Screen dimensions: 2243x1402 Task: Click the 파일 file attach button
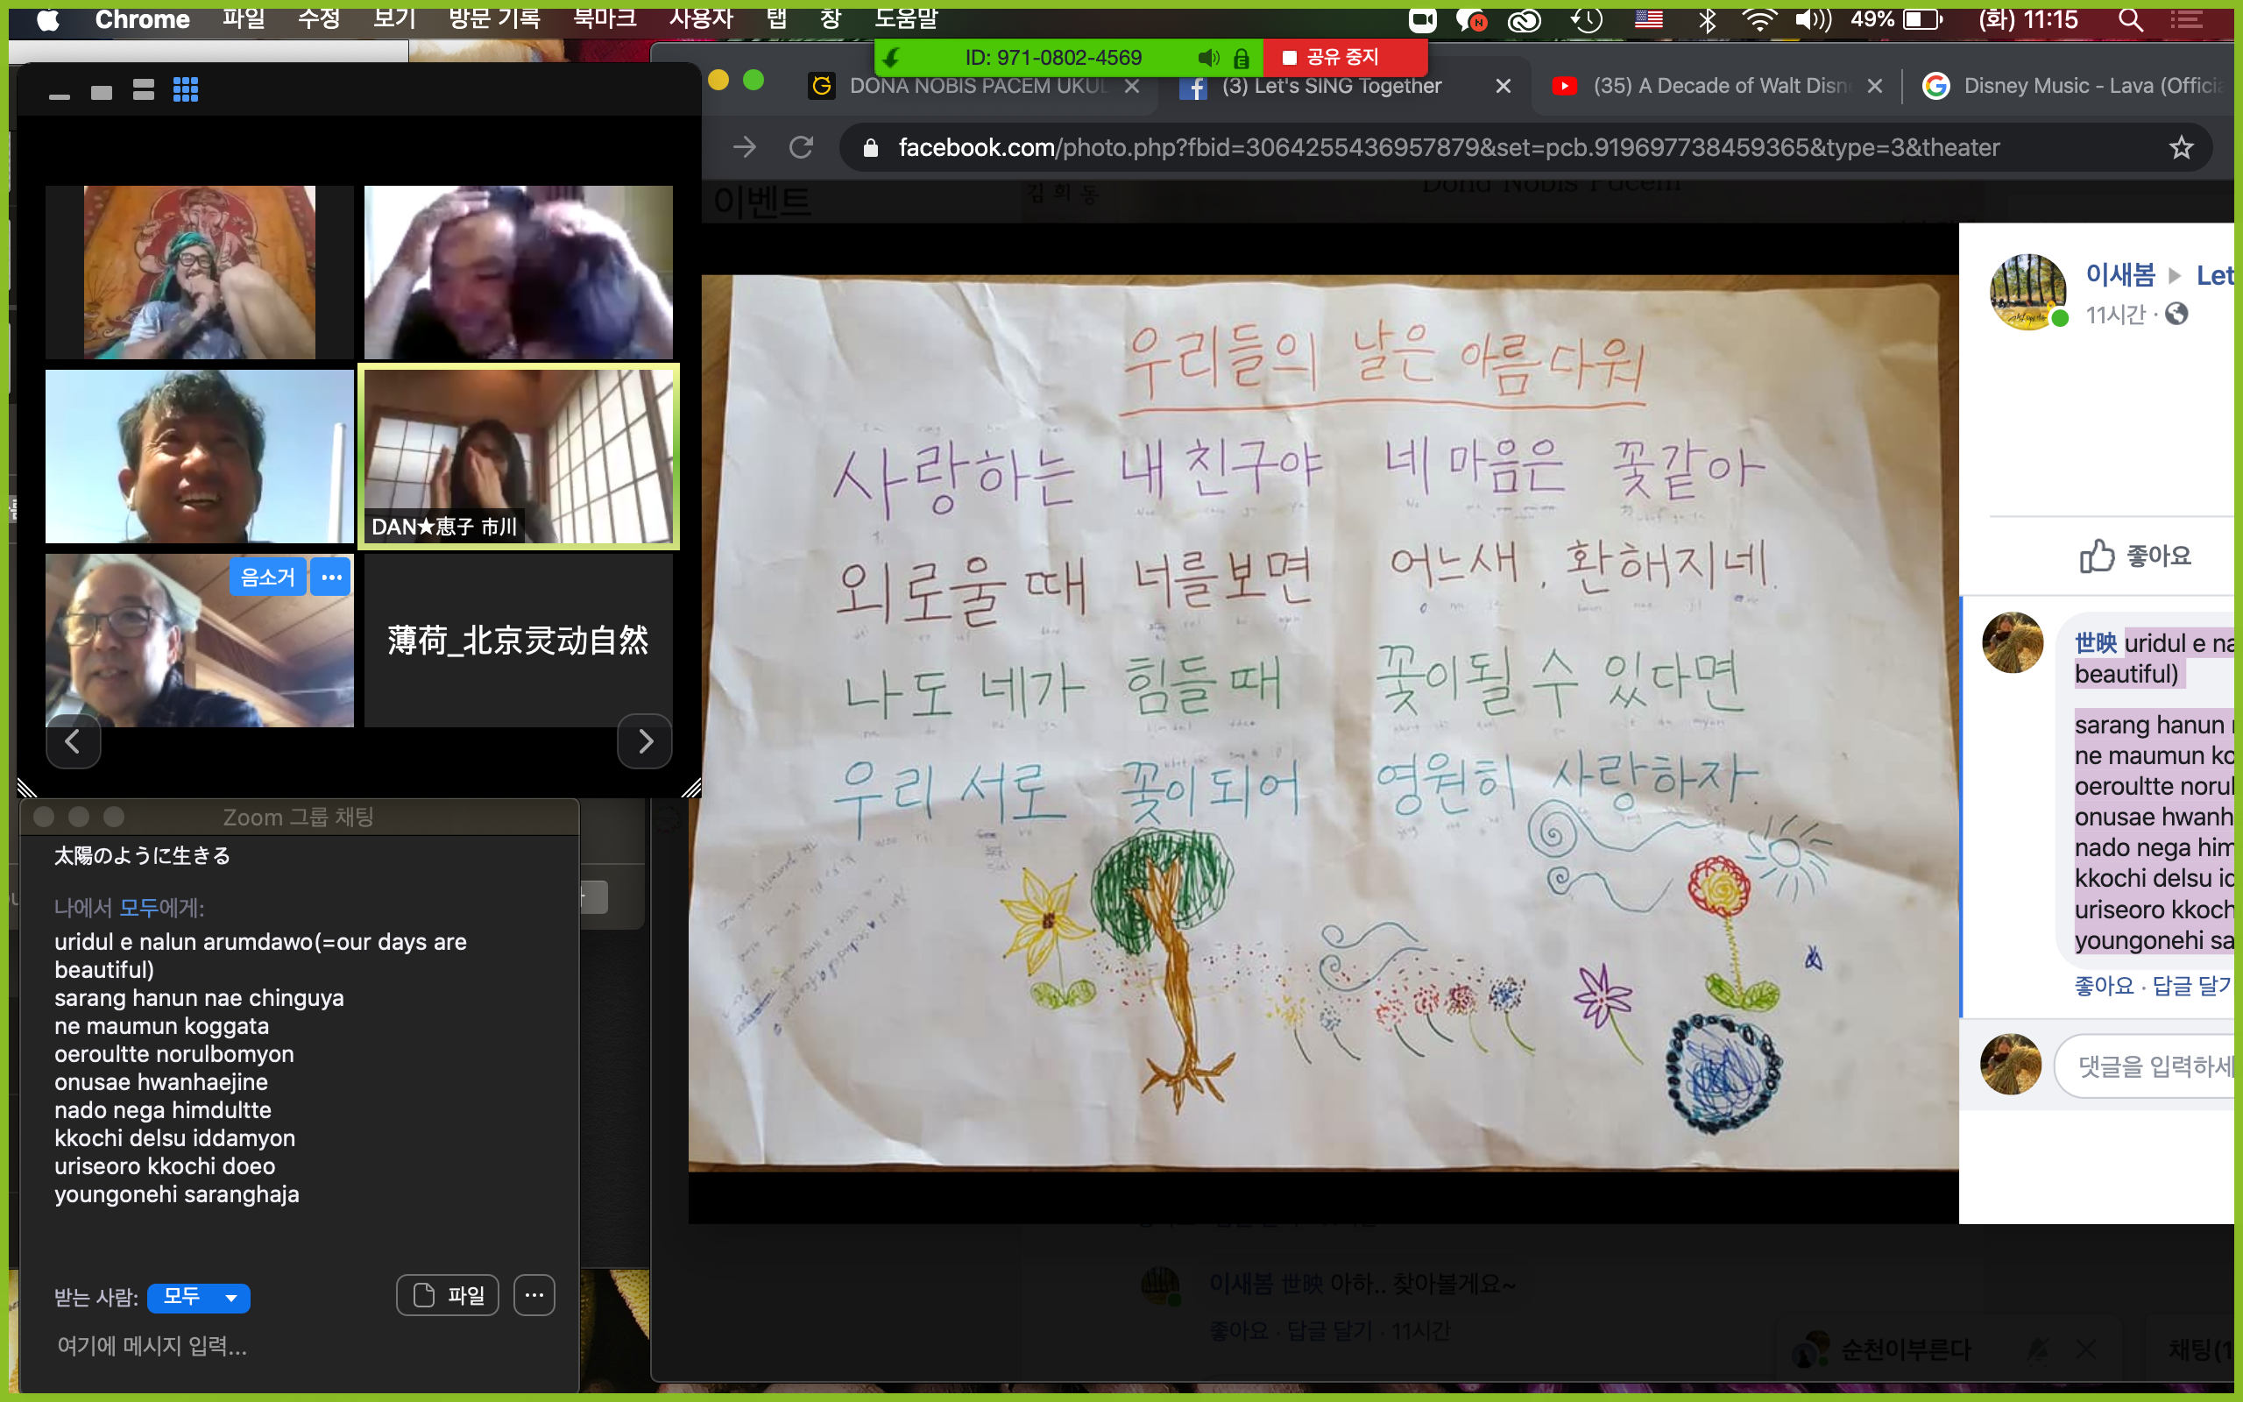pos(449,1295)
